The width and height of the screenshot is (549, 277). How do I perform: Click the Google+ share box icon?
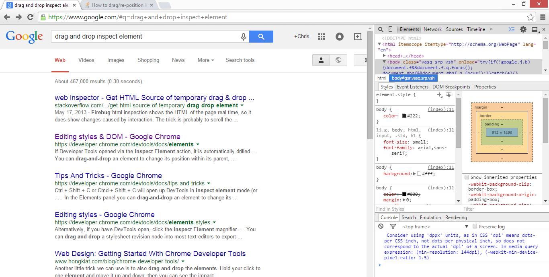[x=358, y=37]
